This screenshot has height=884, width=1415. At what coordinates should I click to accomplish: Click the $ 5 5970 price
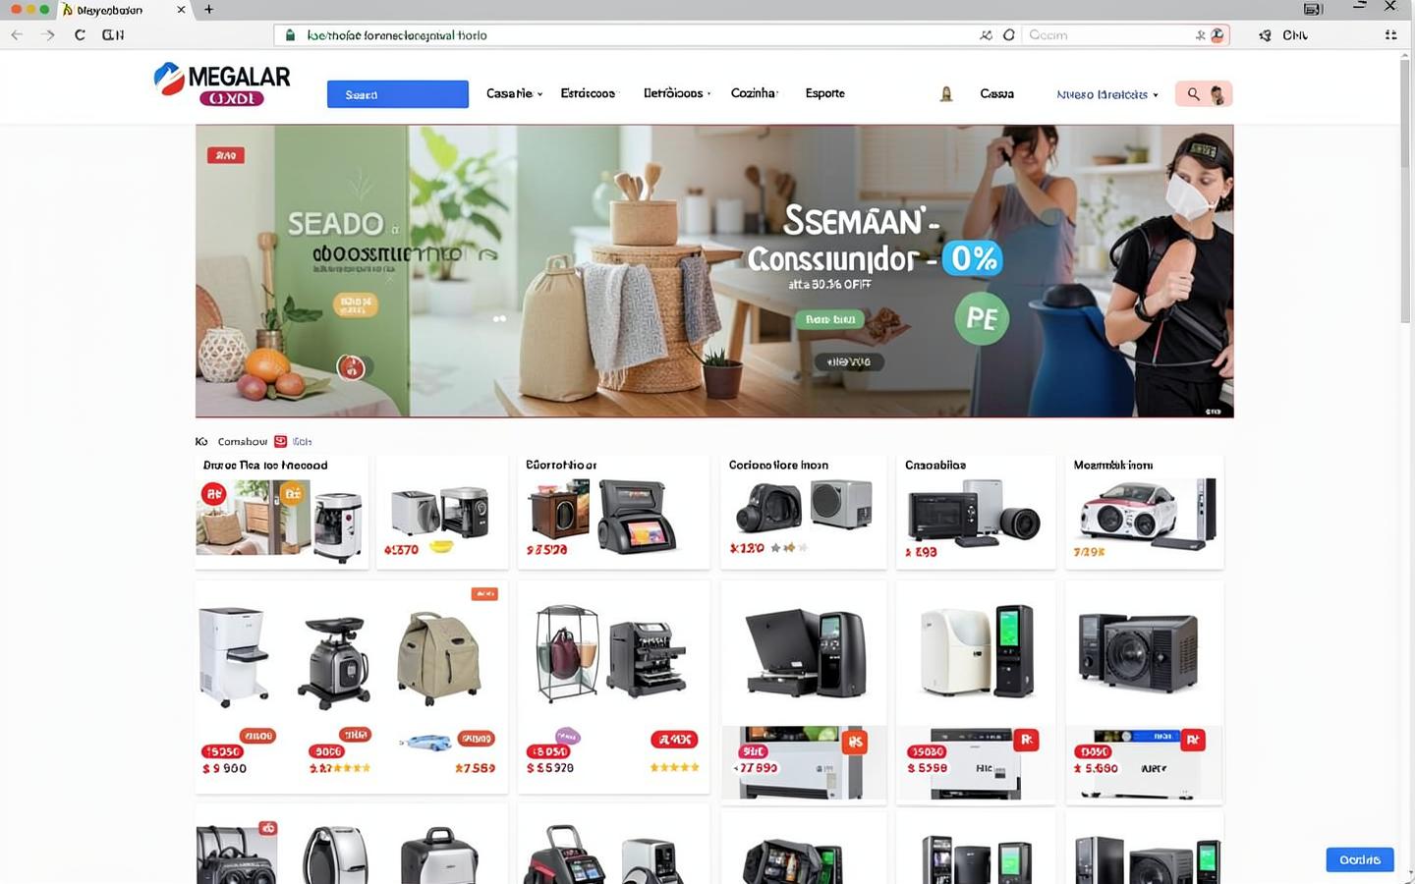coord(550,768)
